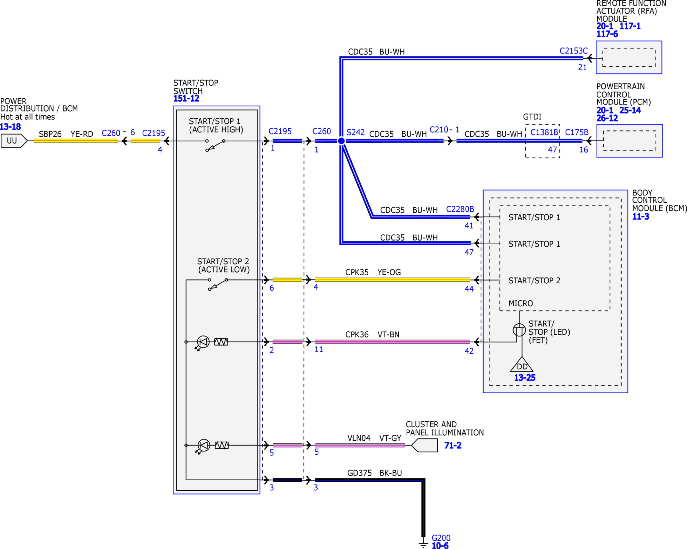This screenshot has width=687, height=549.
Task: Click the Start/Stop 2 active low switch symbol
Action: tap(218, 285)
